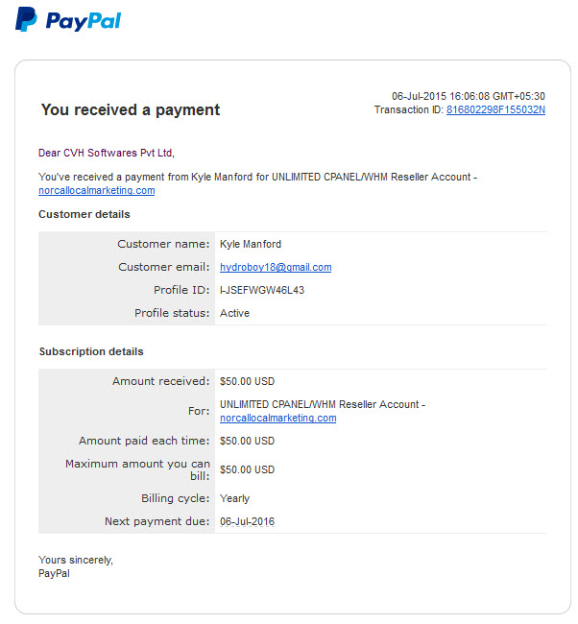Click the 06-Jul-2015 16:06:08 timestamp
The height and width of the screenshot is (624, 578).
[469, 96]
